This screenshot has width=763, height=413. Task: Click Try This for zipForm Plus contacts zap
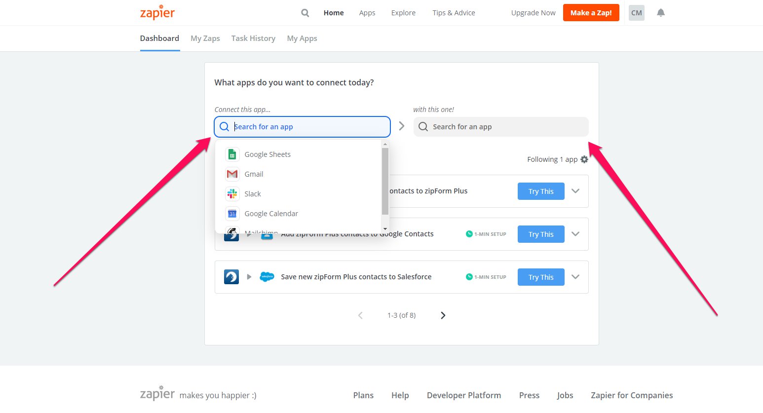(x=541, y=191)
